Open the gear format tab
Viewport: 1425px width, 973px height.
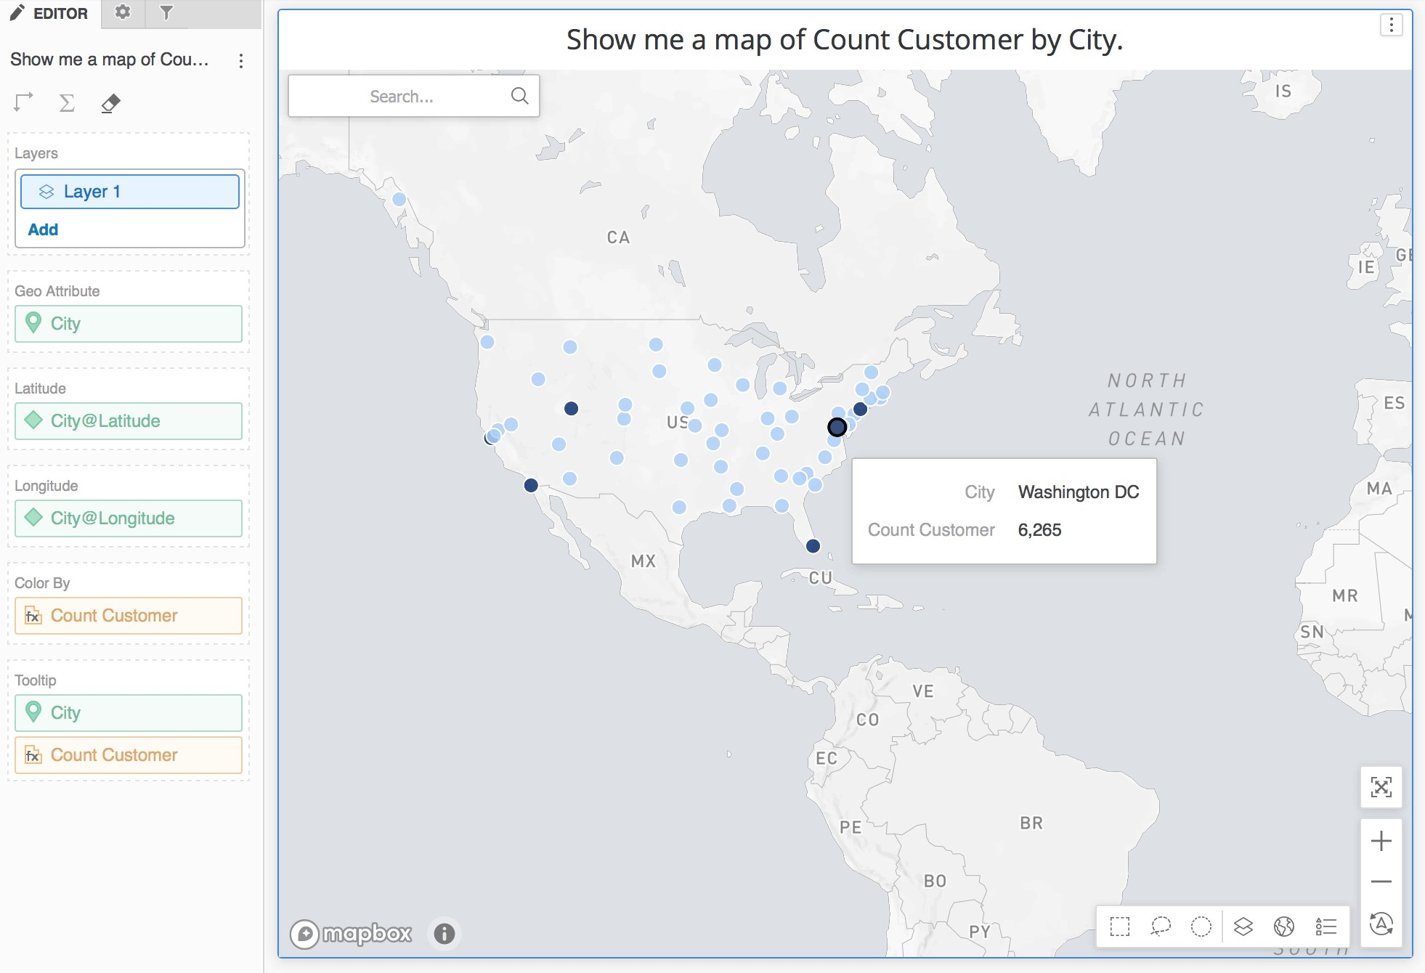[x=123, y=12]
